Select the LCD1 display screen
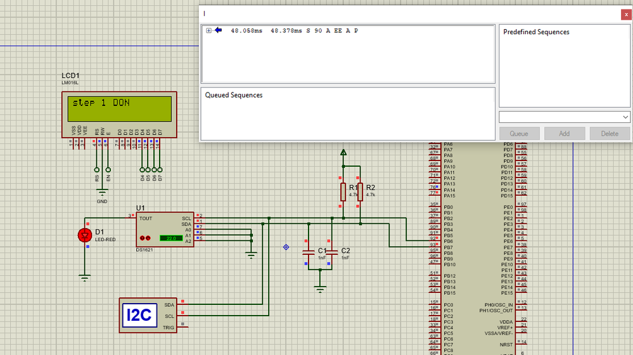 click(x=120, y=108)
